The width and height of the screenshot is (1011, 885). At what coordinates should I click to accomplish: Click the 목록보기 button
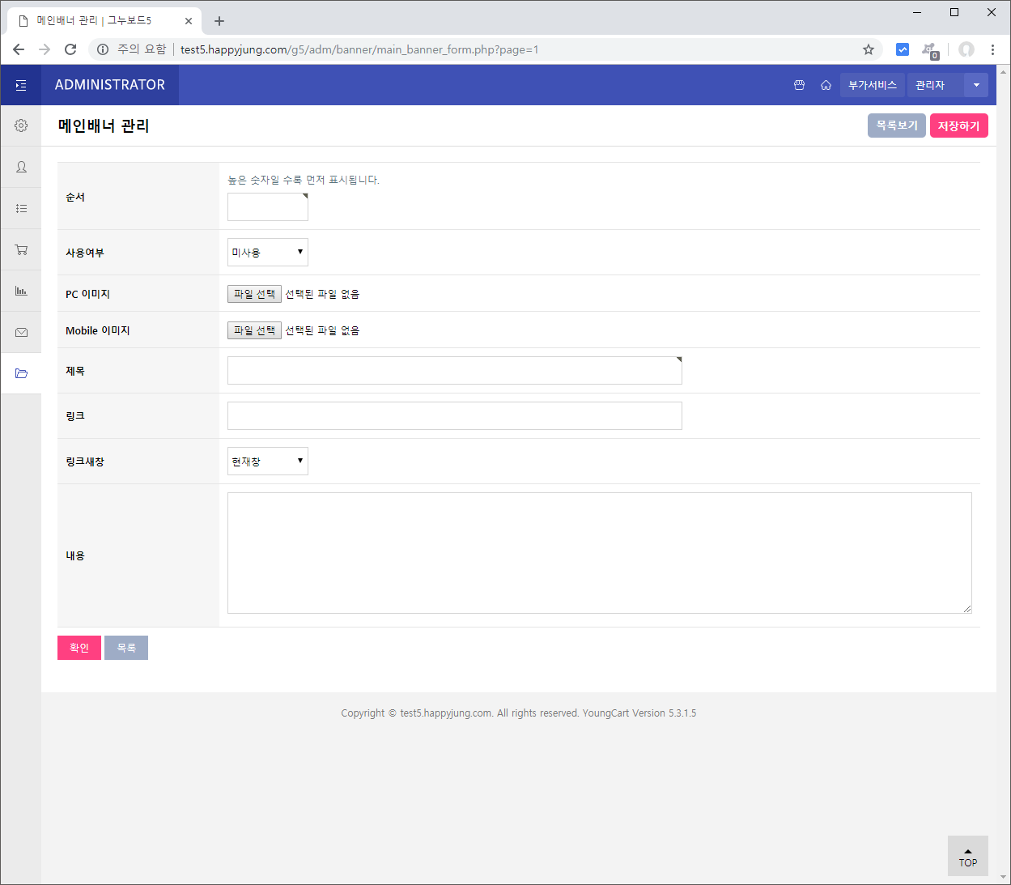pyautogui.click(x=896, y=126)
